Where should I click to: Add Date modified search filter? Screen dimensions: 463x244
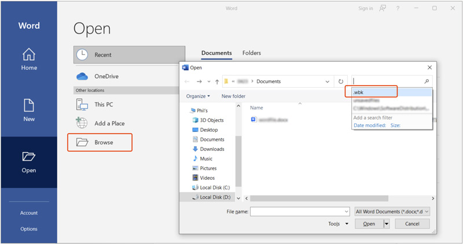pyautogui.click(x=370, y=125)
